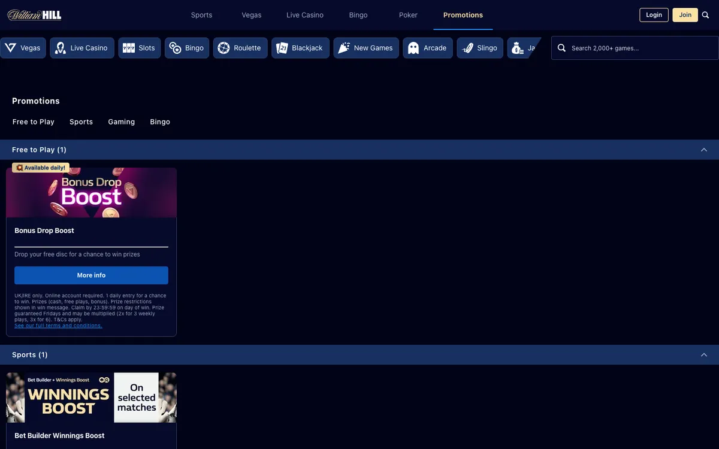Click the Login button
Image resolution: width=719 pixels, height=449 pixels.
click(x=654, y=15)
